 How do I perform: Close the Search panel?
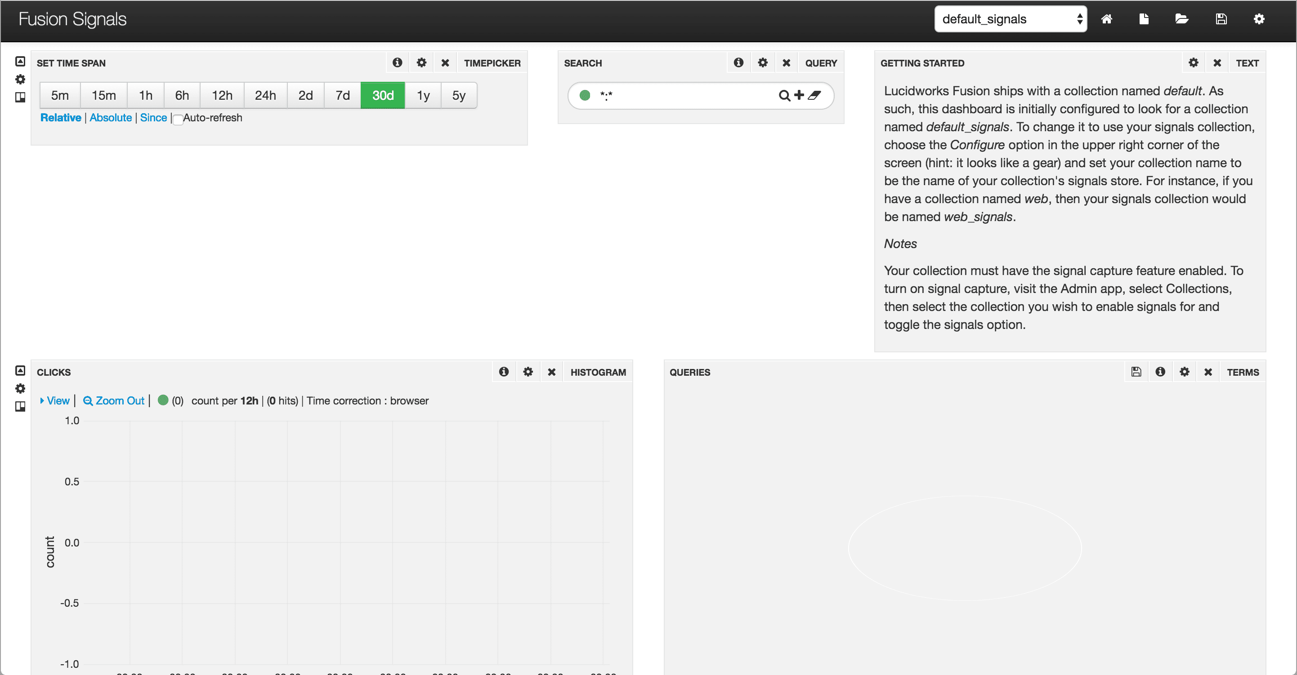787,63
